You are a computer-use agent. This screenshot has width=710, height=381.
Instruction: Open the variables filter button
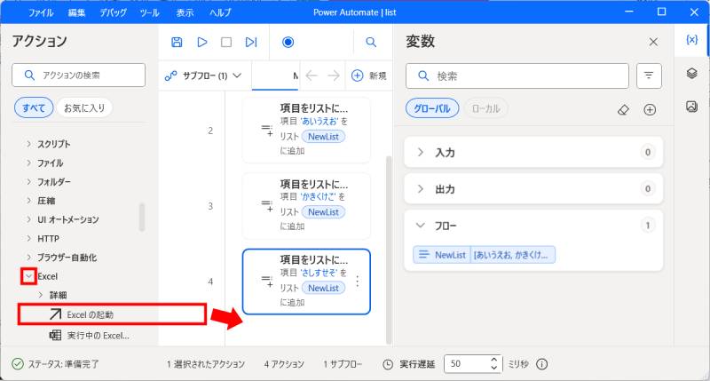(x=649, y=75)
